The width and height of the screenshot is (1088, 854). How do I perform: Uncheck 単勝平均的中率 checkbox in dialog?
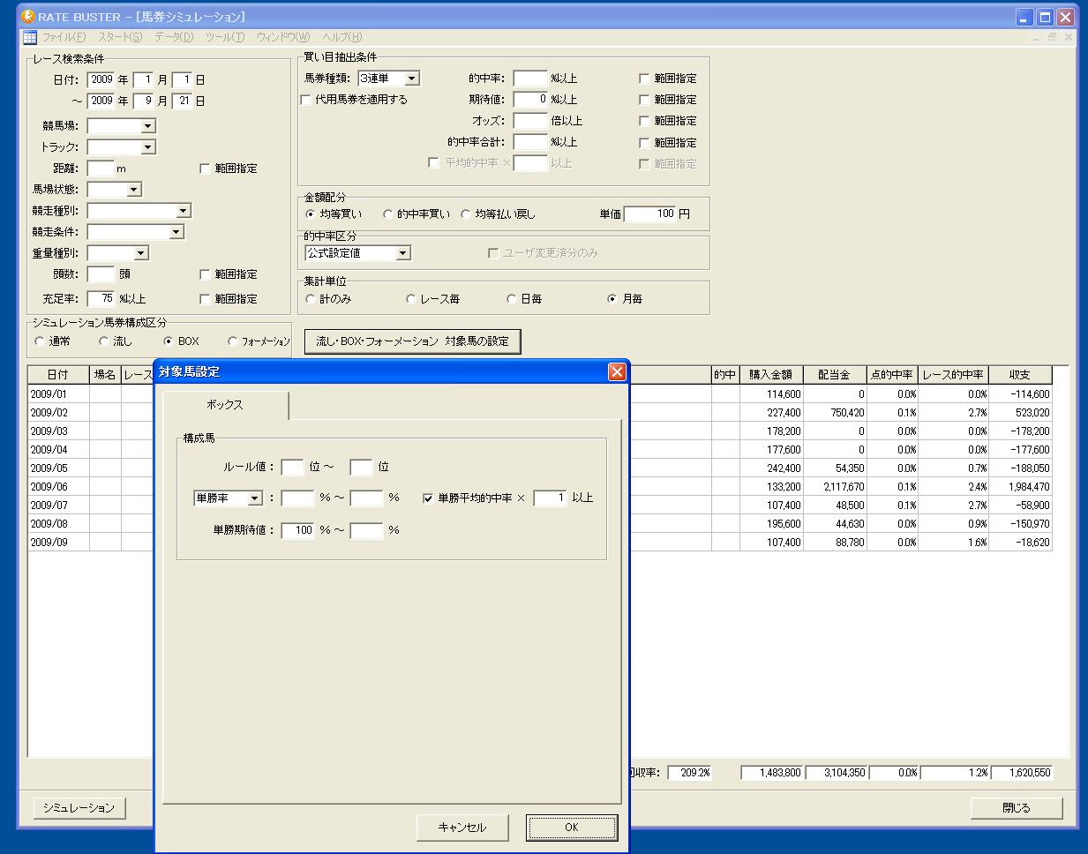[x=428, y=498]
